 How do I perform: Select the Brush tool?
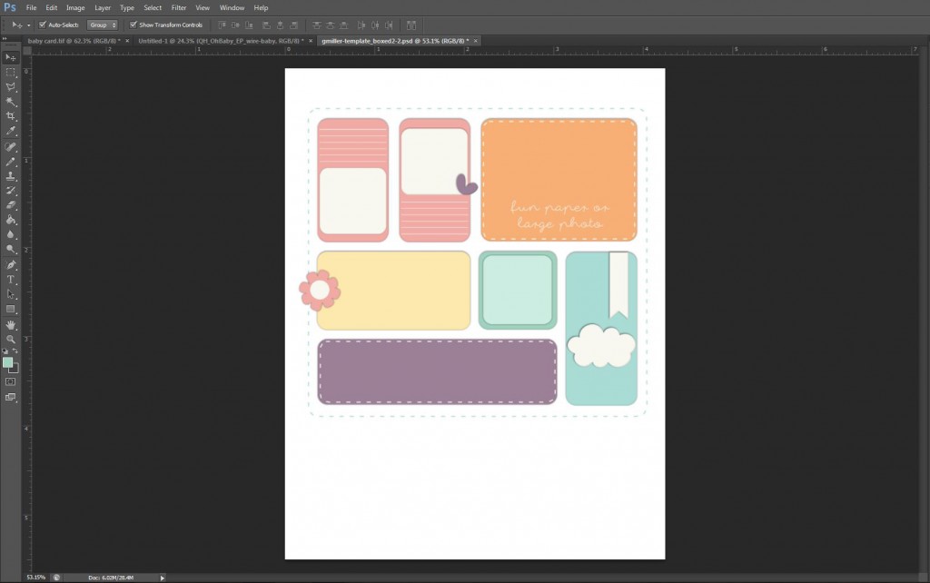[x=11, y=162]
